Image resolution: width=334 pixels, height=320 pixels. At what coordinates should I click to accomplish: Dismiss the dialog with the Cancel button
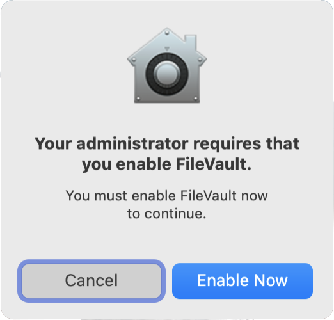pos(91,281)
